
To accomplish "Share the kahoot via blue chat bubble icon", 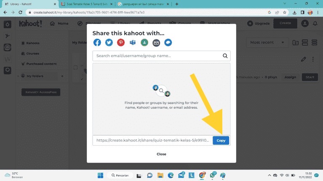I will (x=168, y=42).
